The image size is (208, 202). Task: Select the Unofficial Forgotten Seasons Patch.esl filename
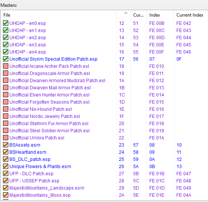[50, 102]
